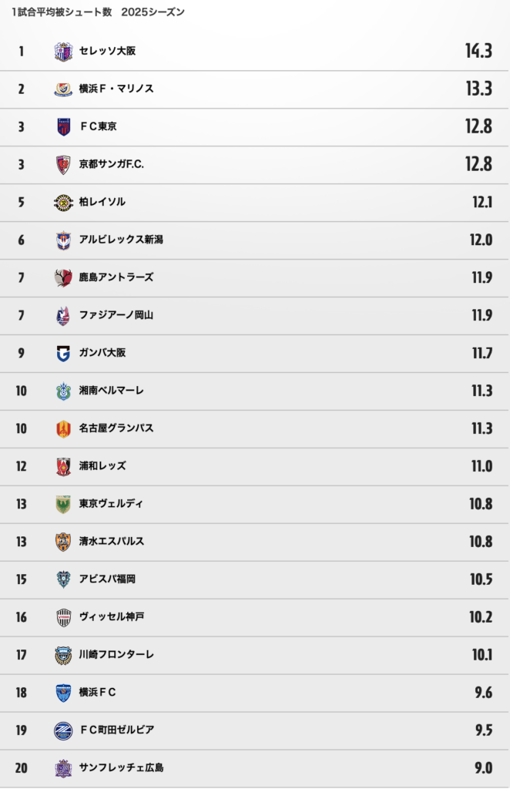Open the 川崎フロンターレ team link

tap(116, 655)
